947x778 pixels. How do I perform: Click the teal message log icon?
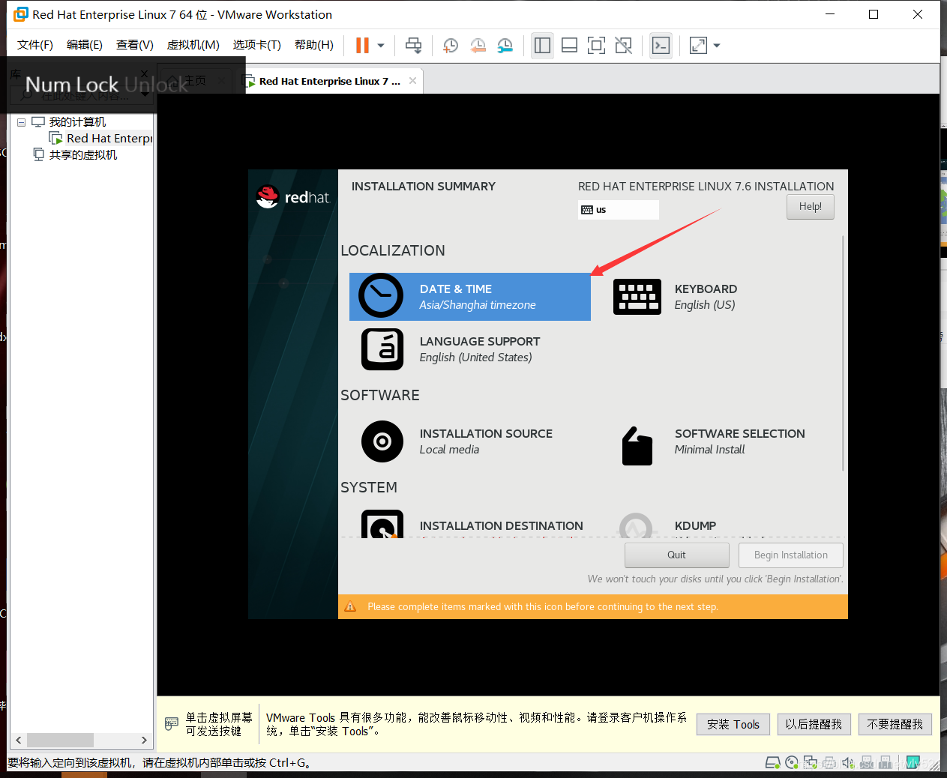(913, 763)
